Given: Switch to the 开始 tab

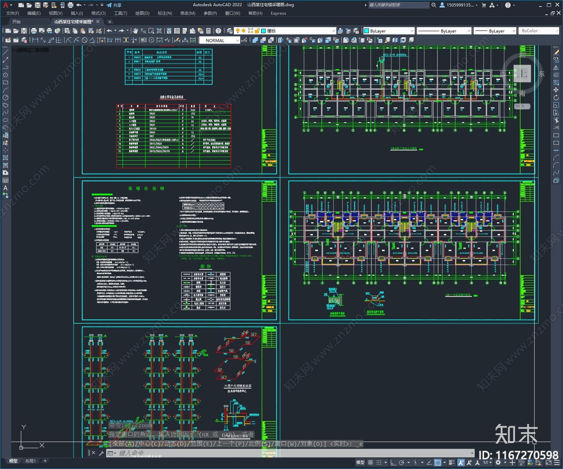Looking at the screenshot, I should click(17, 22).
